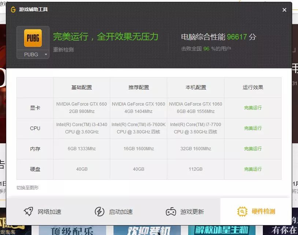Screen dimensions: 298x235
Task: Click the 游戏辅助工具 window title
Action: [33, 9]
